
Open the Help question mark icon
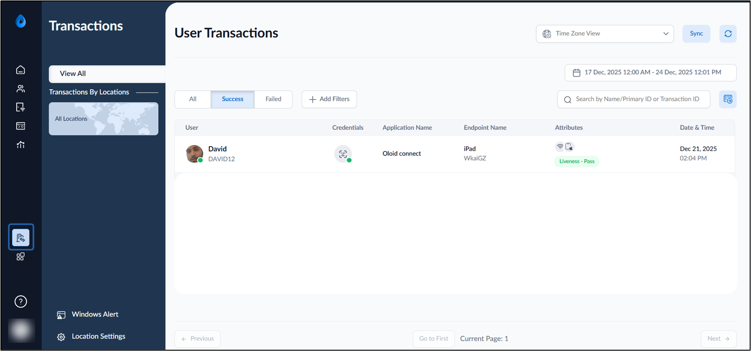coord(21,302)
